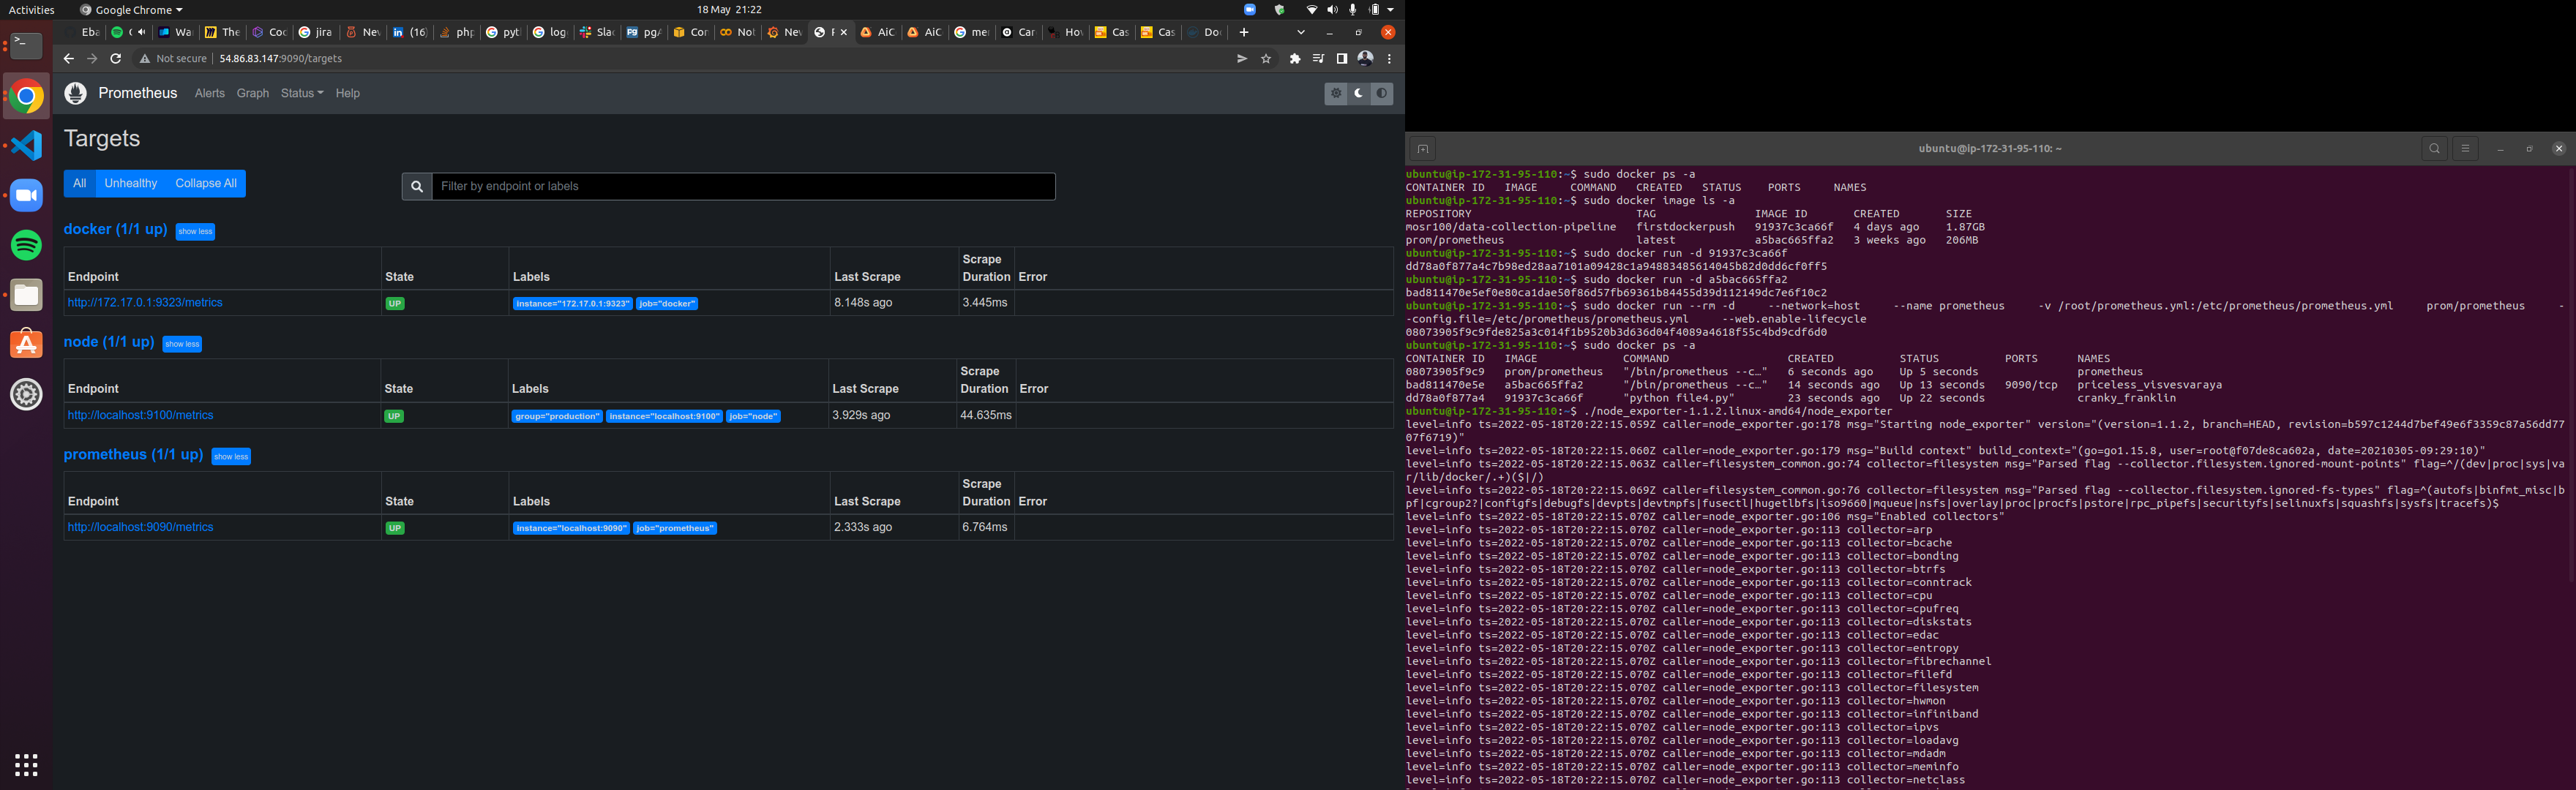Open the Alerts page
Screen dimensions: 2576x790
pyautogui.click(x=209, y=93)
